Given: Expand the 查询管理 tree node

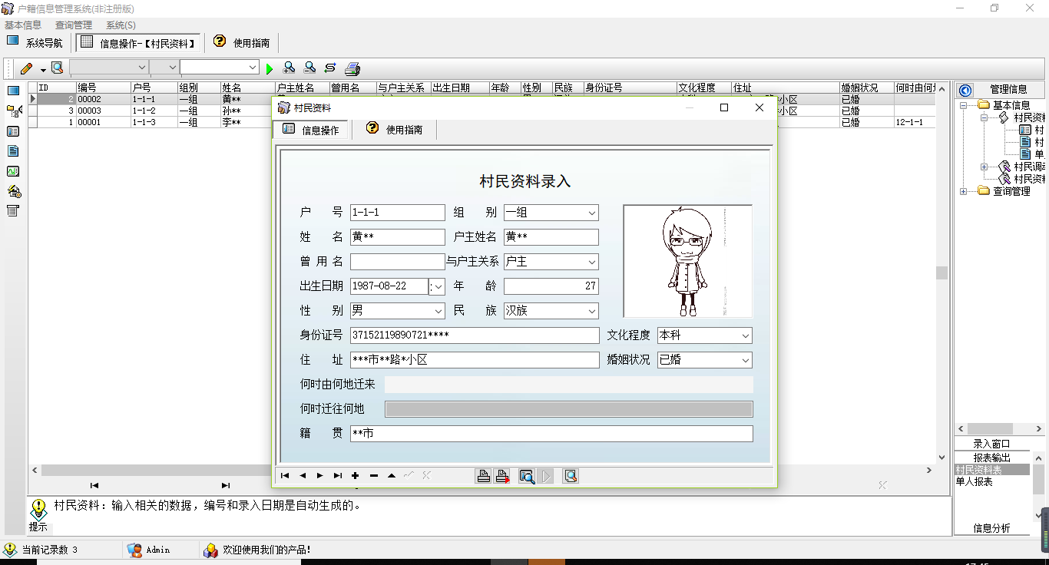Looking at the screenshot, I should pyautogui.click(x=963, y=191).
